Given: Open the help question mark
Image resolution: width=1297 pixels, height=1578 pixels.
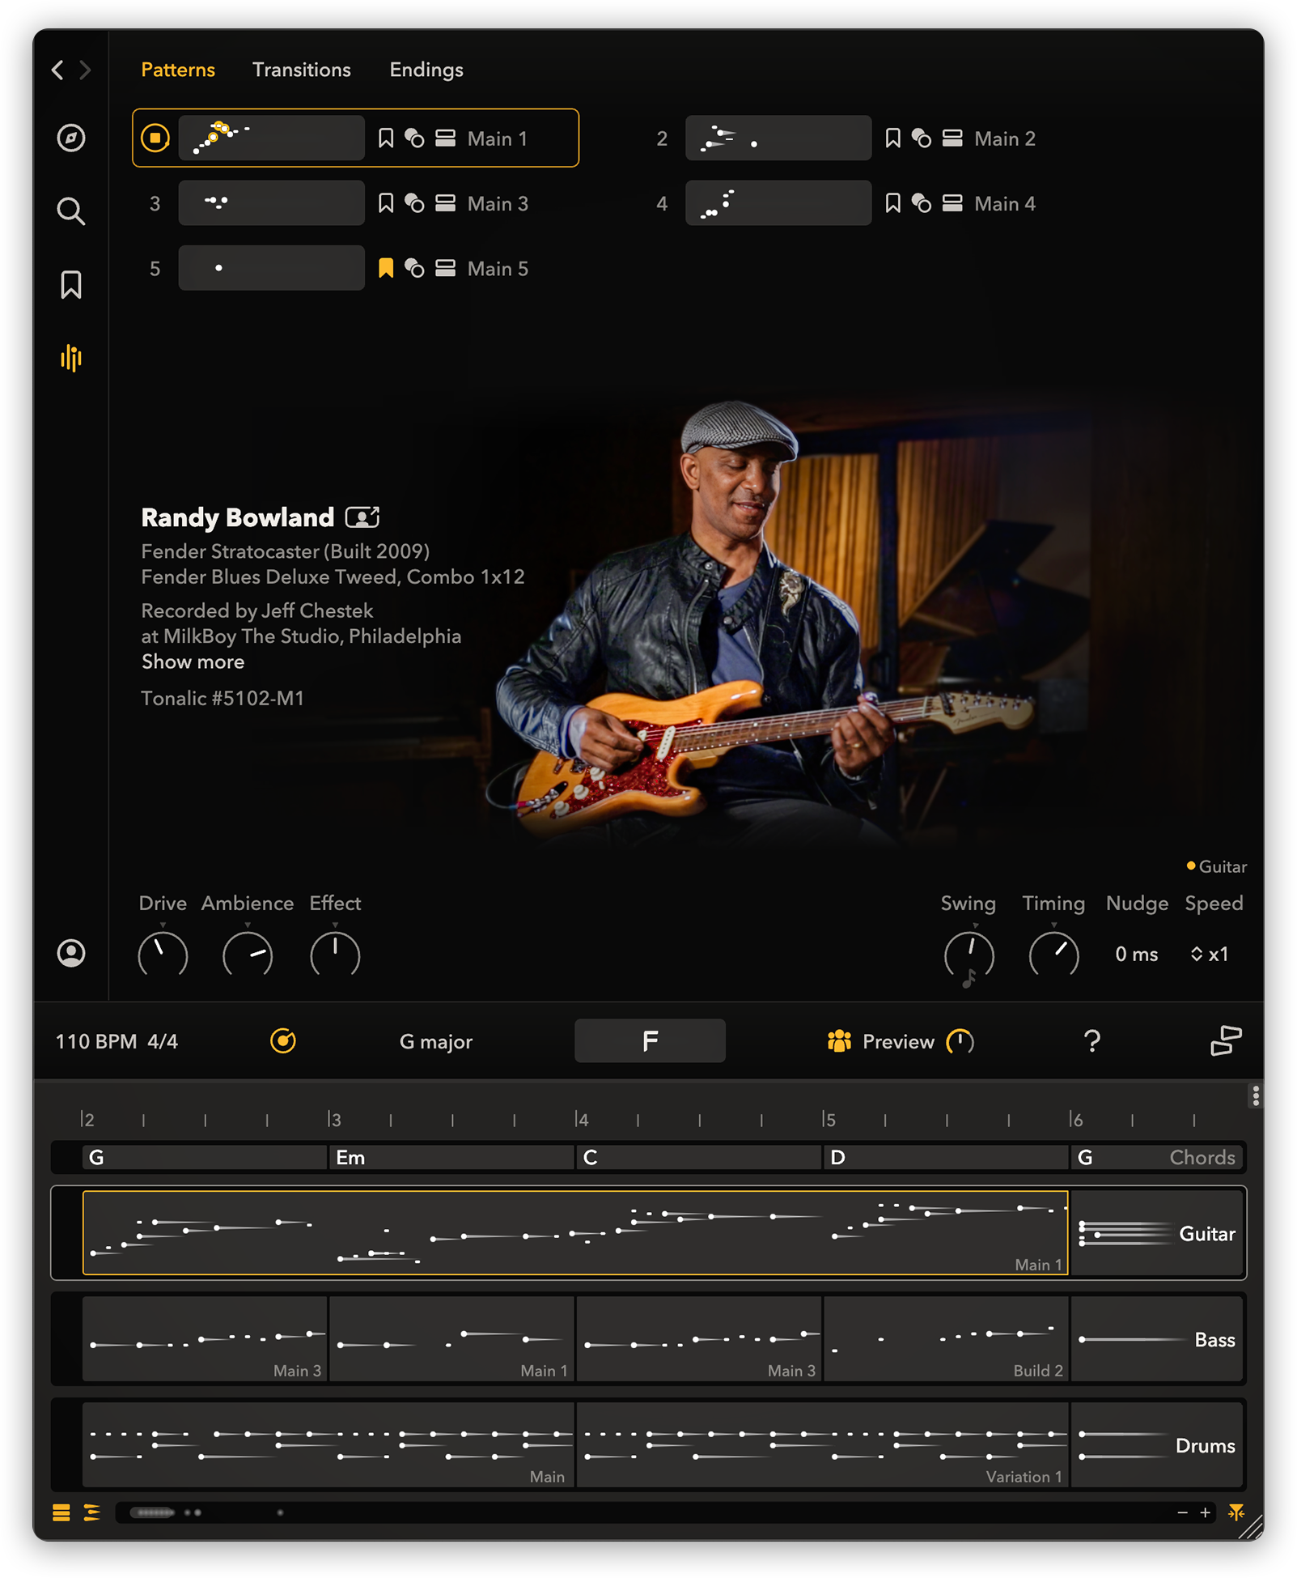Looking at the screenshot, I should [x=1091, y=1041].
